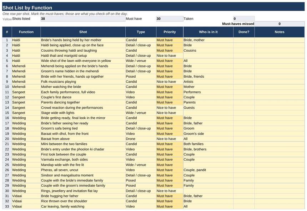Image resolution: width=307 pixels, height=211 pixels.
Task: Click 'Couple, pandit' in Who is in it
Action: pos(208,170)
